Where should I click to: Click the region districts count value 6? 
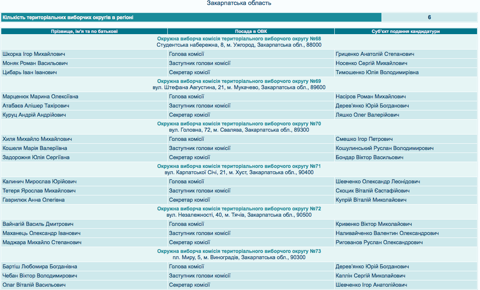click(429, 17)
